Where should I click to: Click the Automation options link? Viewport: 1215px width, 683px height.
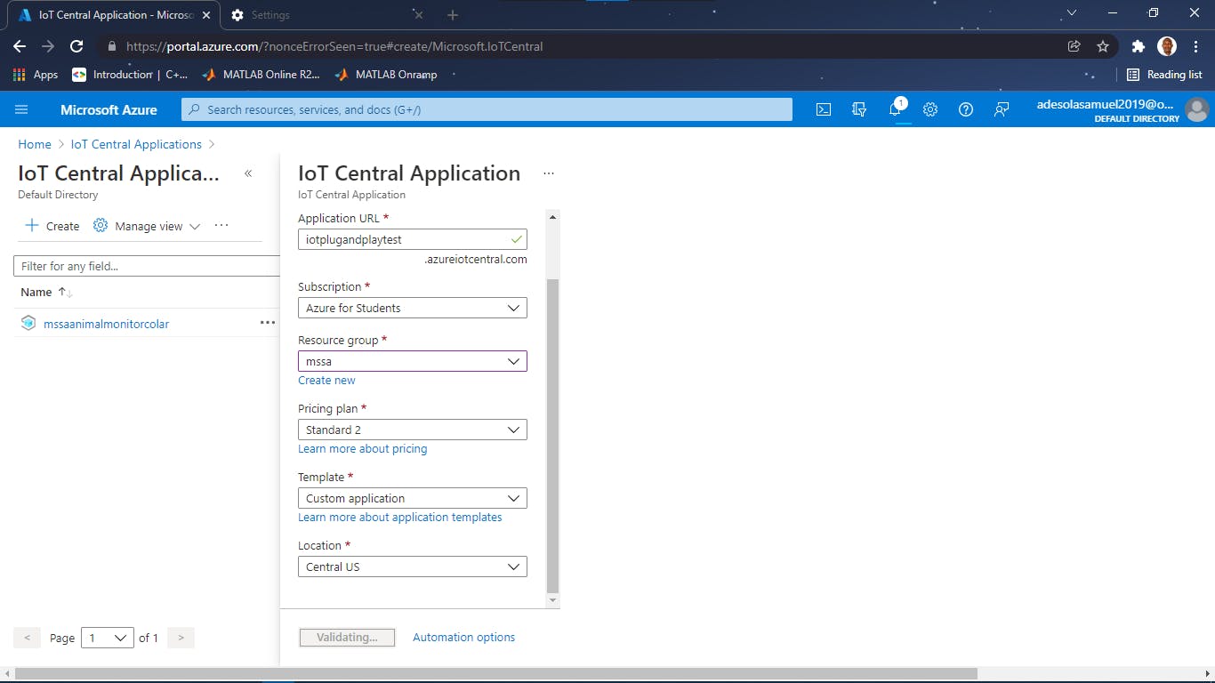pos(463,637)
